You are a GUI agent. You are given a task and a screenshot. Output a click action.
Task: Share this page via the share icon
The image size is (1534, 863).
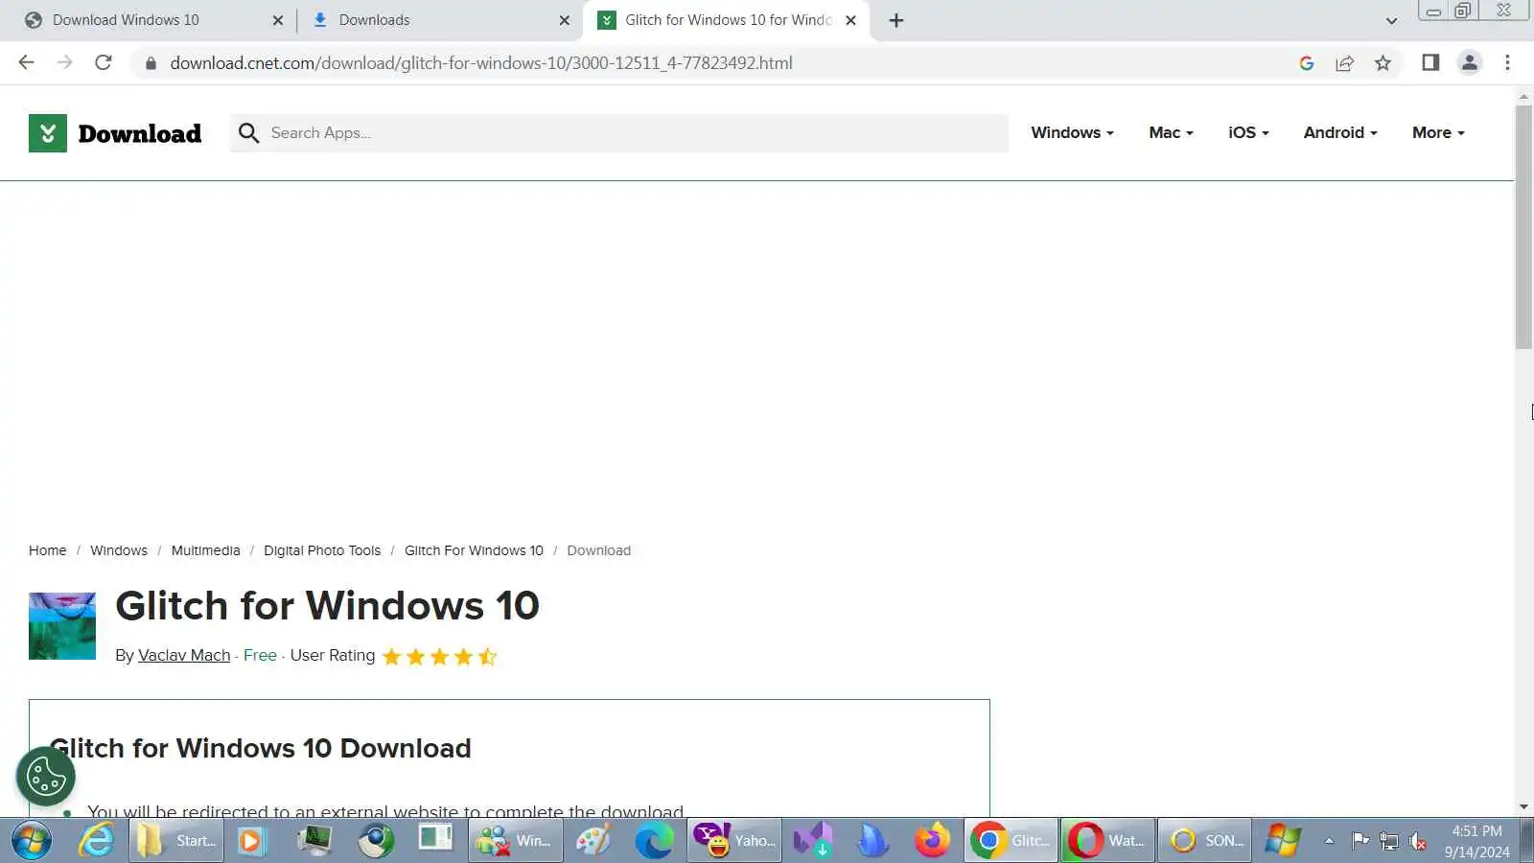pos(1344,63)
